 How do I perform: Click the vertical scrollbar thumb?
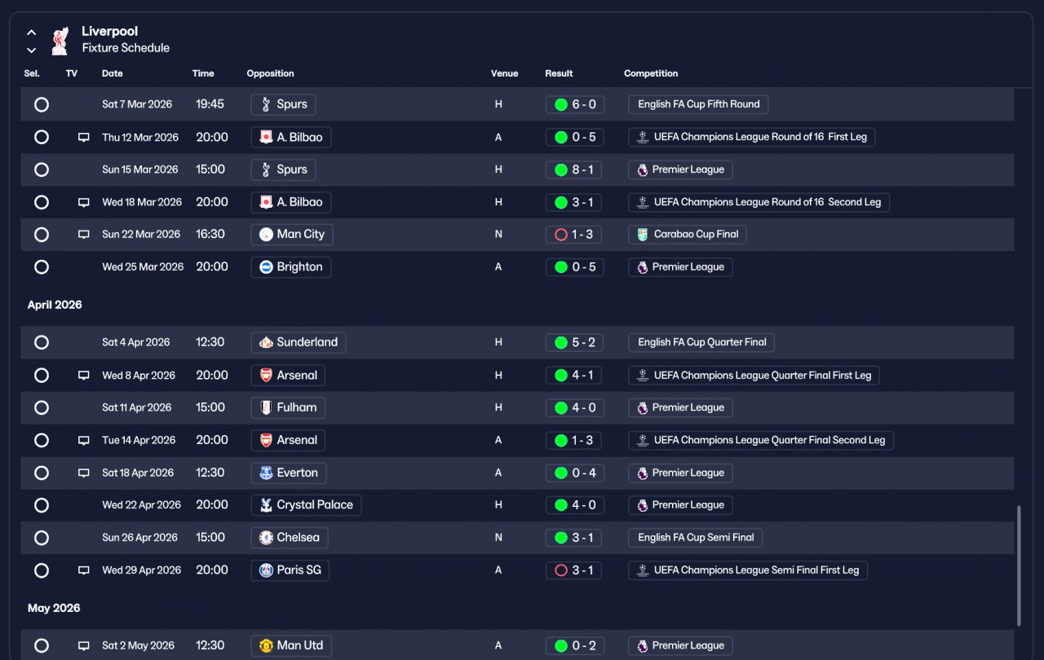coord(1018,566)
